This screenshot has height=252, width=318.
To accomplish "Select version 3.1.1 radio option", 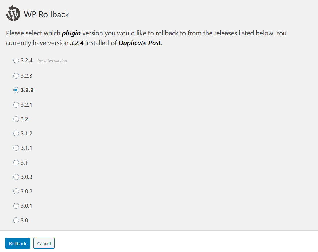I will [16, 148].
